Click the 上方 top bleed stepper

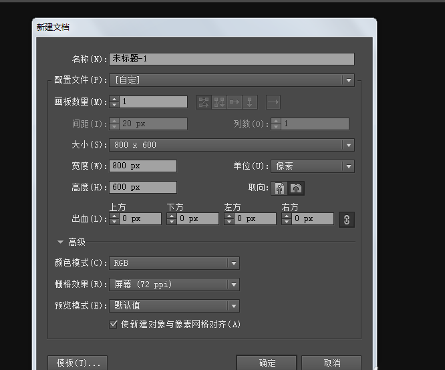[x=114, y=219]
